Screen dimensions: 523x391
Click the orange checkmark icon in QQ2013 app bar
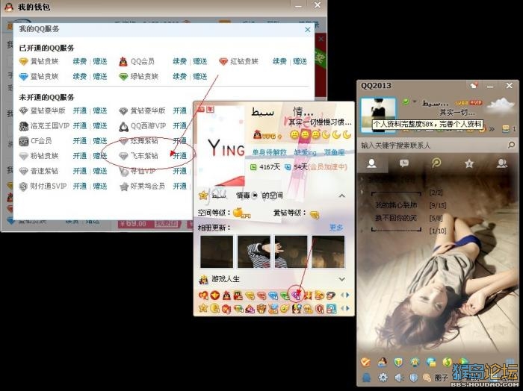tap(365, 362)
